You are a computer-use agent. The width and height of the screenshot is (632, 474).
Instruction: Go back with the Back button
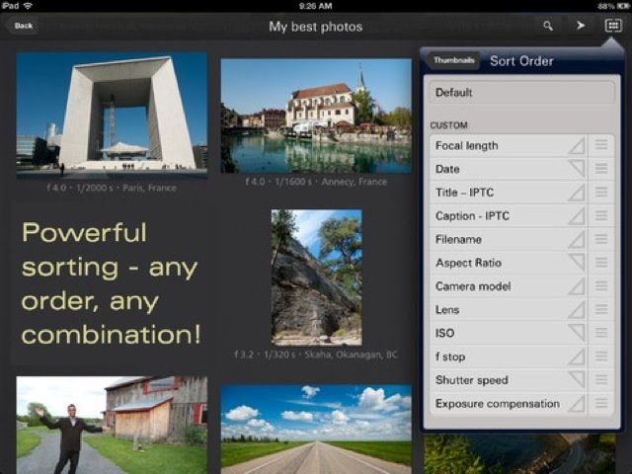pos(23,26)
